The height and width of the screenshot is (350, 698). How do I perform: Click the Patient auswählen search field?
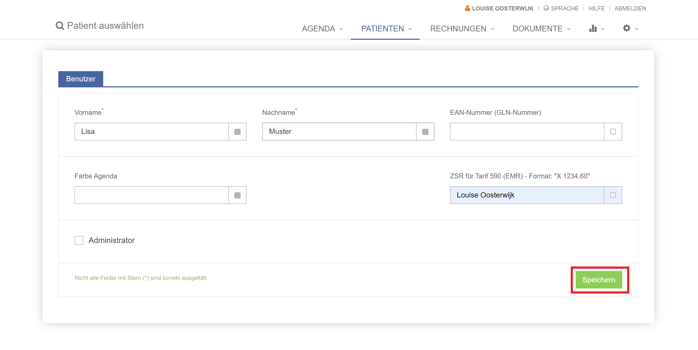105,25
